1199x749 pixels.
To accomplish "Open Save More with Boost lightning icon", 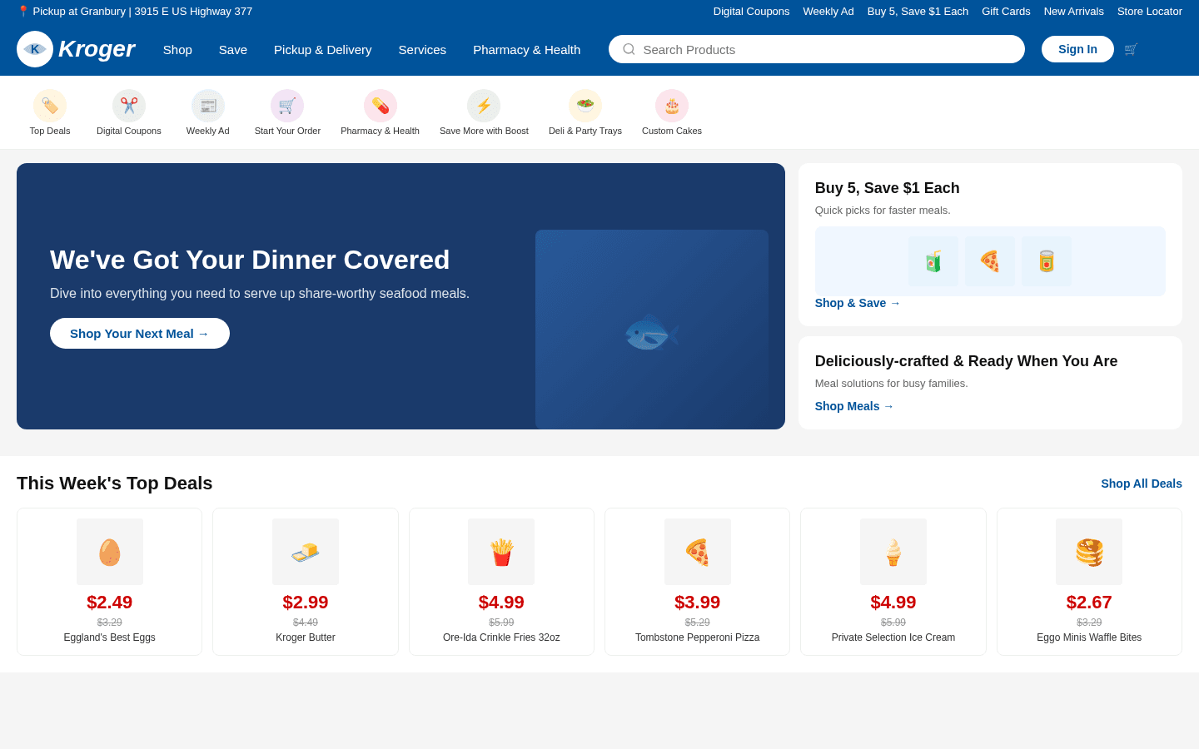I will (x=484, y=106).
